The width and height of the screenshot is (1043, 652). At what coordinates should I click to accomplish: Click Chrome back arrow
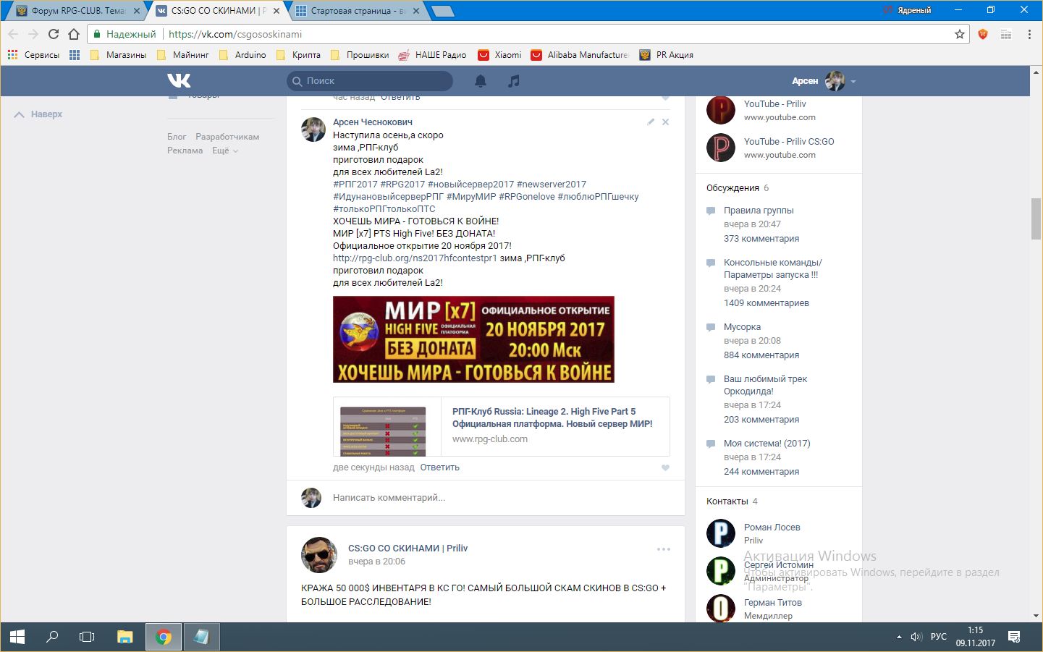coord(13,34)
